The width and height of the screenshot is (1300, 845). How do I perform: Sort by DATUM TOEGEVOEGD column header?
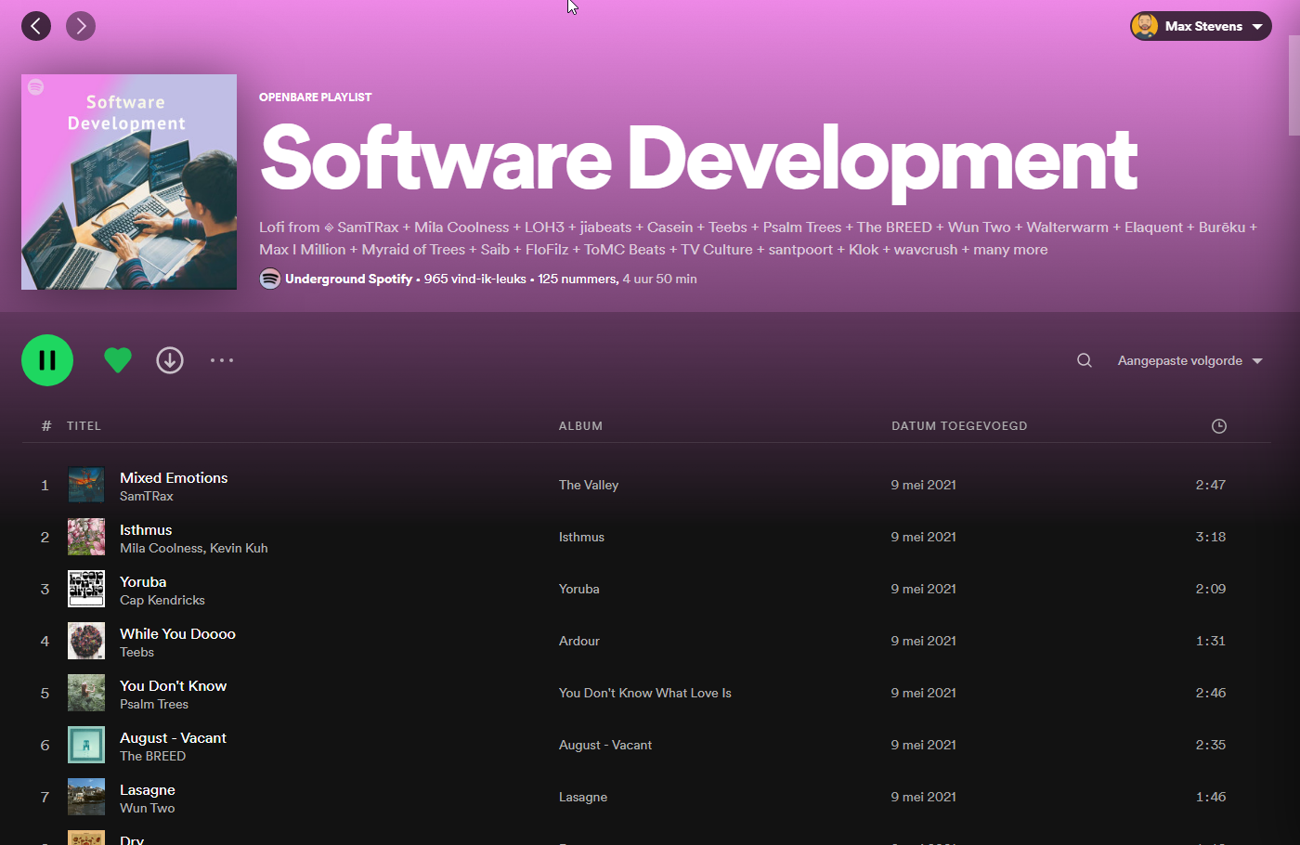[x=959, y=426]
